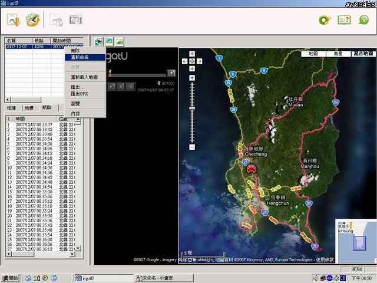Zoom in with the map plus button
The width and height of the screenshot is (377, 283).
[x=192, y=78]
